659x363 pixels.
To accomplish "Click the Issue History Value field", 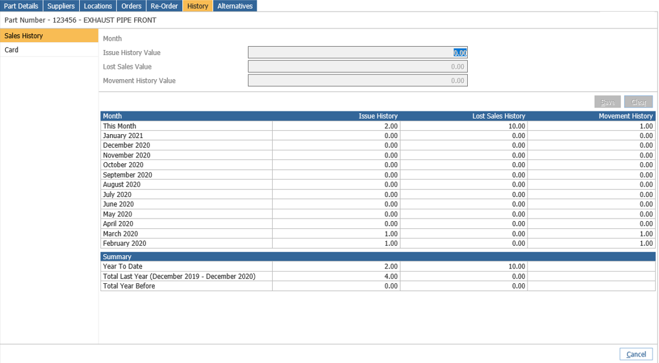I will 358,53.
